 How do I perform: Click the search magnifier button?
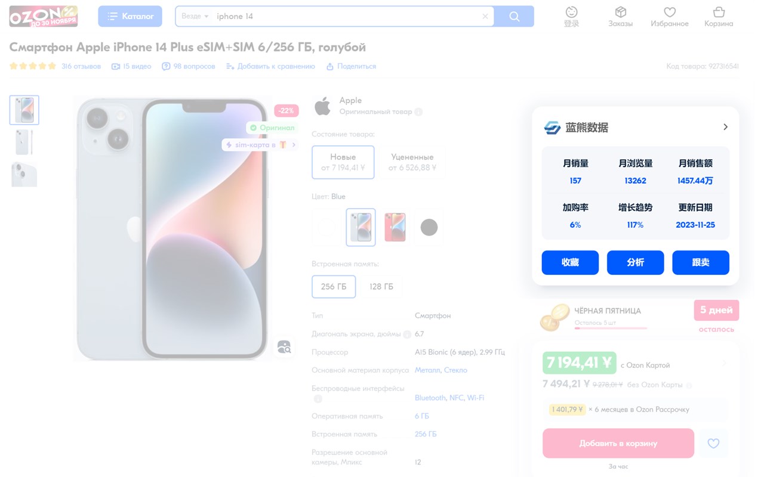tap(515, 17)
